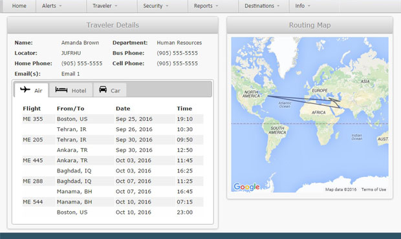Open the Email 1 link
401x239 pixels.
tap(70, 74)
